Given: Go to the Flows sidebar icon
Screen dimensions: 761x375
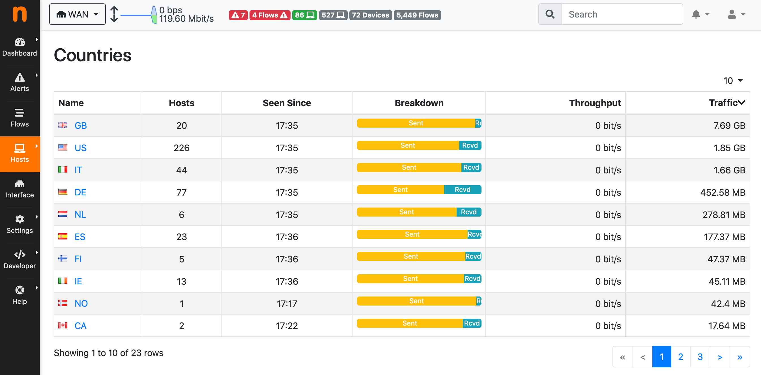Looking at the screenshot, I should 20,113.
